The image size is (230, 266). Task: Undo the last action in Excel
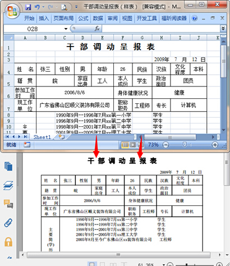click(x=37, y=7)
